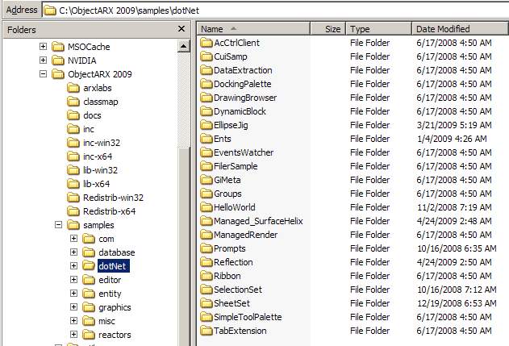Viewport: 509px width, 346px height.
Task: Expand the MSOCache tree node
Action: point(43,47)
